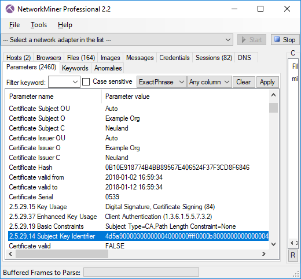Open the File menu
Image resolution: width=301 pixels, height=279 pixels.
pyautogui.click(x=14, y=25)
